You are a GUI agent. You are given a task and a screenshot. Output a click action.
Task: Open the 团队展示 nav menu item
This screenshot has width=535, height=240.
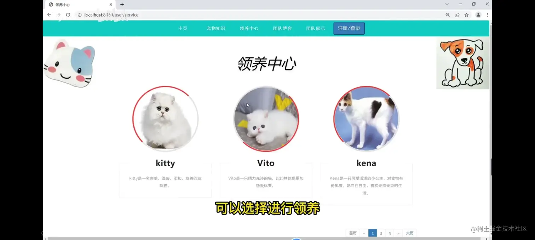click(316, 28)
